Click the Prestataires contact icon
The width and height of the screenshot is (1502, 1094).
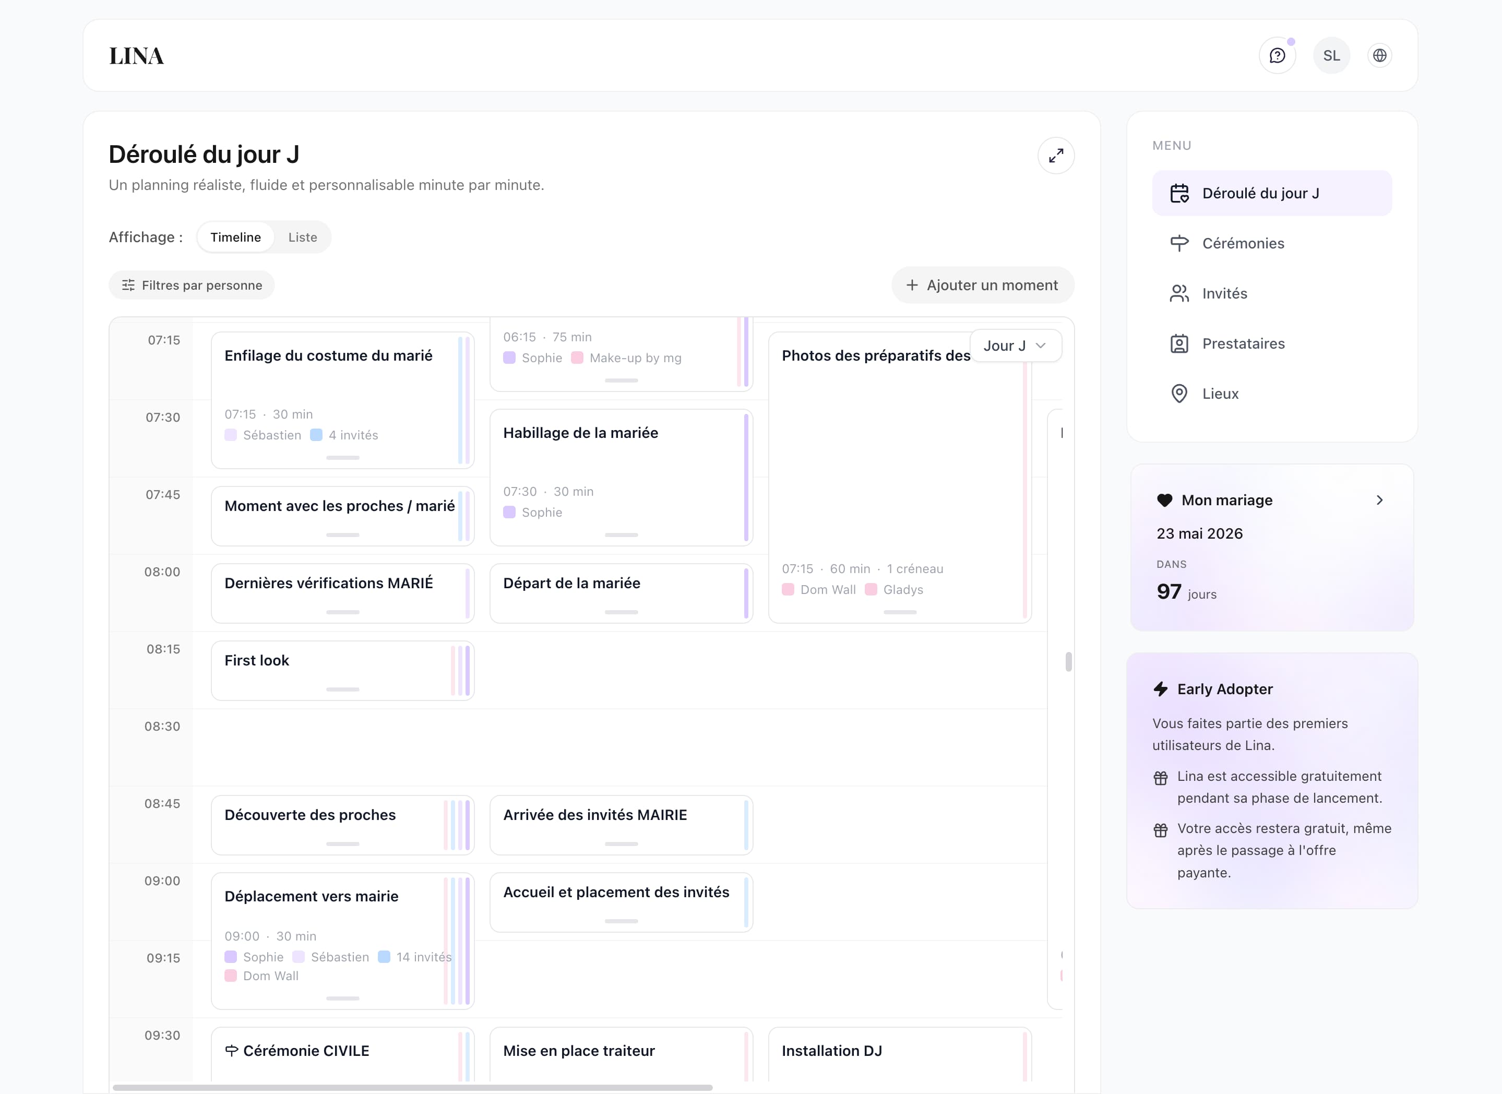pyautogui.click(x=1179, y=343)
